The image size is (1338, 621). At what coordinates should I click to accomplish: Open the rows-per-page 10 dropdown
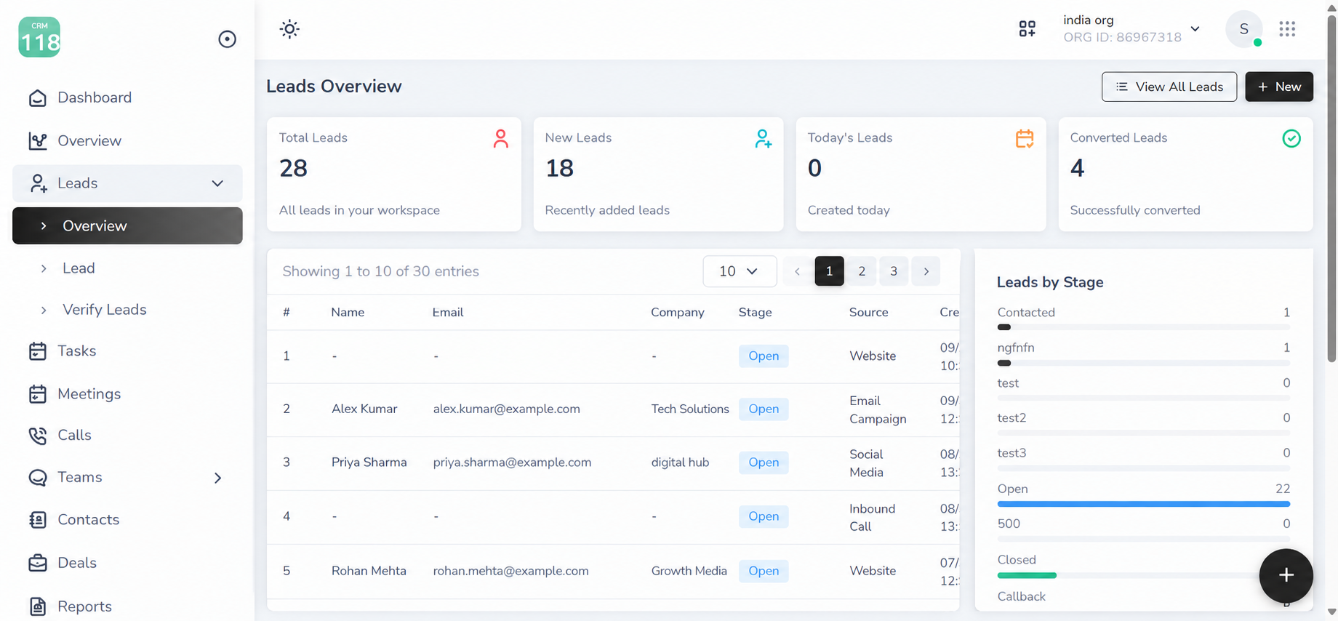[740, 271]
